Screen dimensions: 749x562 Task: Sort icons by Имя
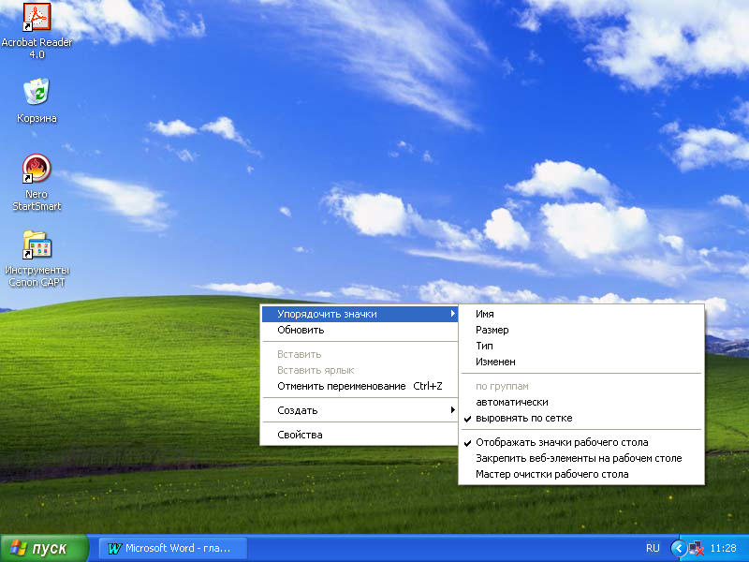coord(581,314)
